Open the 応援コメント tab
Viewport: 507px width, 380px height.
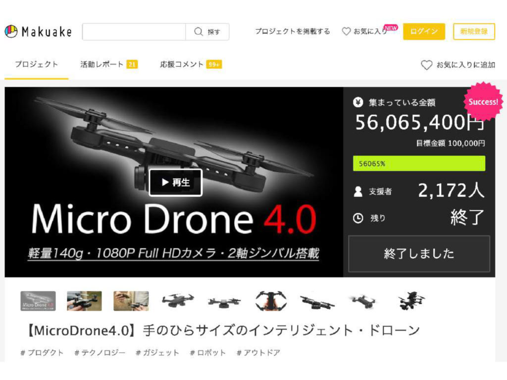click(x=182, y=64)
